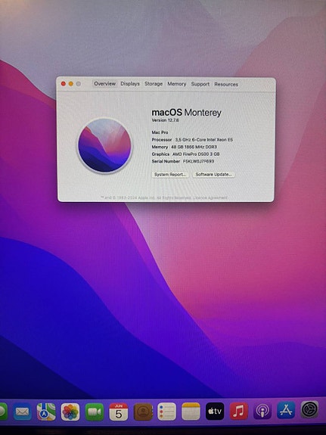The height and width of the screenshot is (435, 326).
Task: Start FaceTime from the Dock
Action: (95, 412)
